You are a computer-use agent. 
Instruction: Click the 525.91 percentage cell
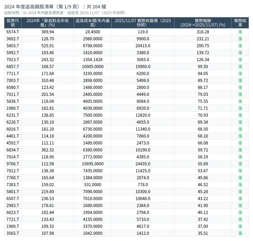tap(48, 46)
